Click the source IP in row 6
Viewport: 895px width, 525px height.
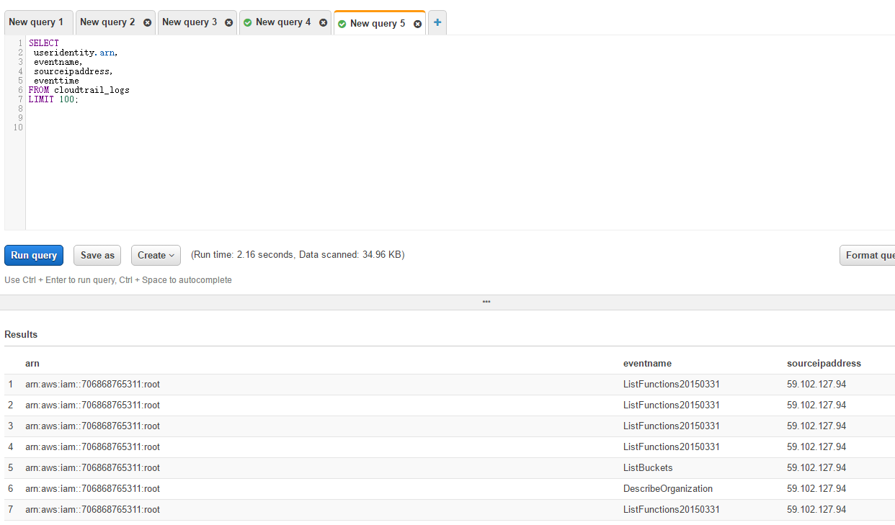click(x=816, y=489)
